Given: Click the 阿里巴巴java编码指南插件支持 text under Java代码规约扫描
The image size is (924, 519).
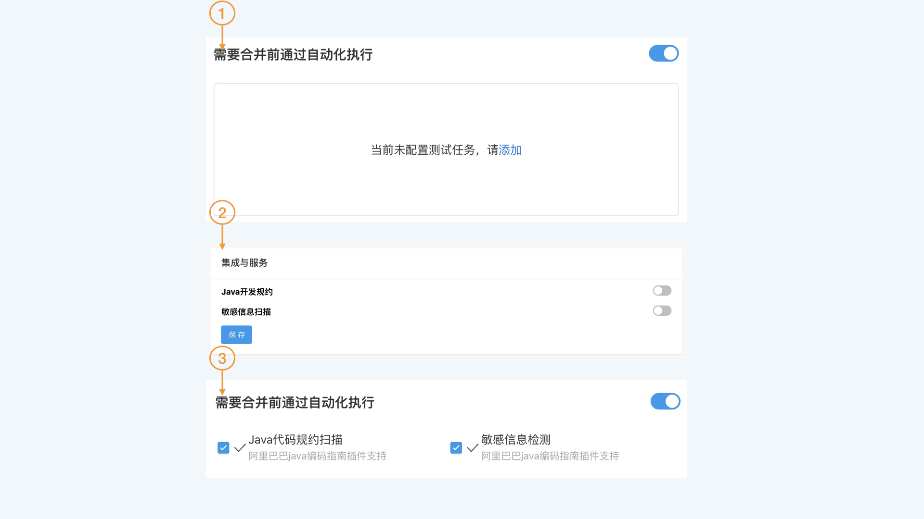Looking at the screenshot, I should tap(317, 456).
